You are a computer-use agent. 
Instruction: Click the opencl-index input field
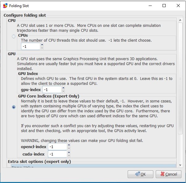(x=57, y=147)
